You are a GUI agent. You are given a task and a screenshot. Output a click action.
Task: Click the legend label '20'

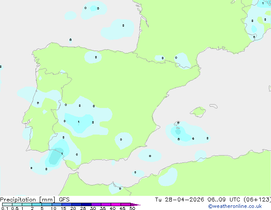[x=73, y=208]
